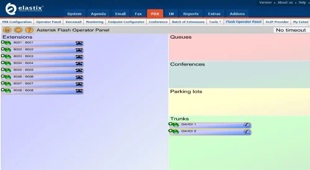The height and width of the screenshot is (170, 310).
Task: Select the DAHDI 2 trunk bar
Action: pos(210,132)
